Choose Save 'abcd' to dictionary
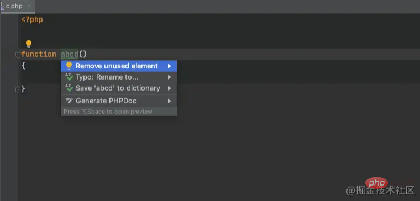Screen dimensions: 420x201 click(119, 88)
